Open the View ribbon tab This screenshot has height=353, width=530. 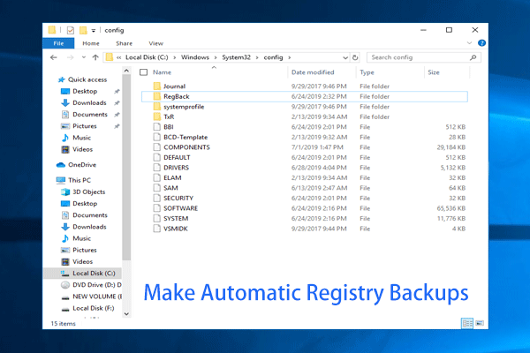coord(155,43)
